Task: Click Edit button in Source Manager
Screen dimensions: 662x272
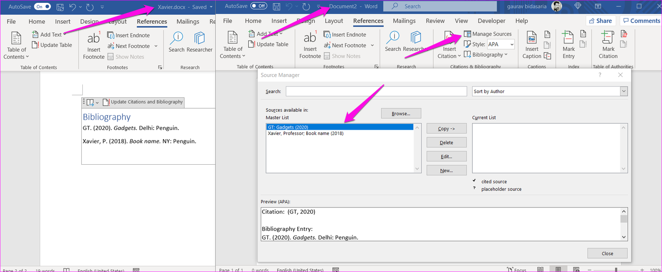Action: point(447,156)
